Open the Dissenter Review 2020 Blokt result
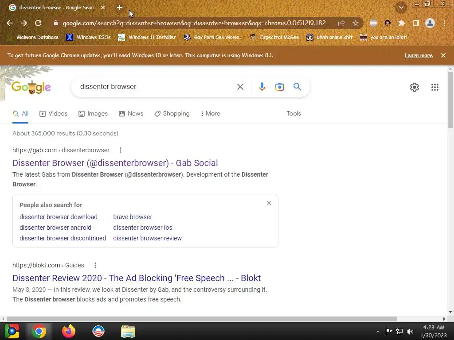The image size is (454, 340). 137,278
